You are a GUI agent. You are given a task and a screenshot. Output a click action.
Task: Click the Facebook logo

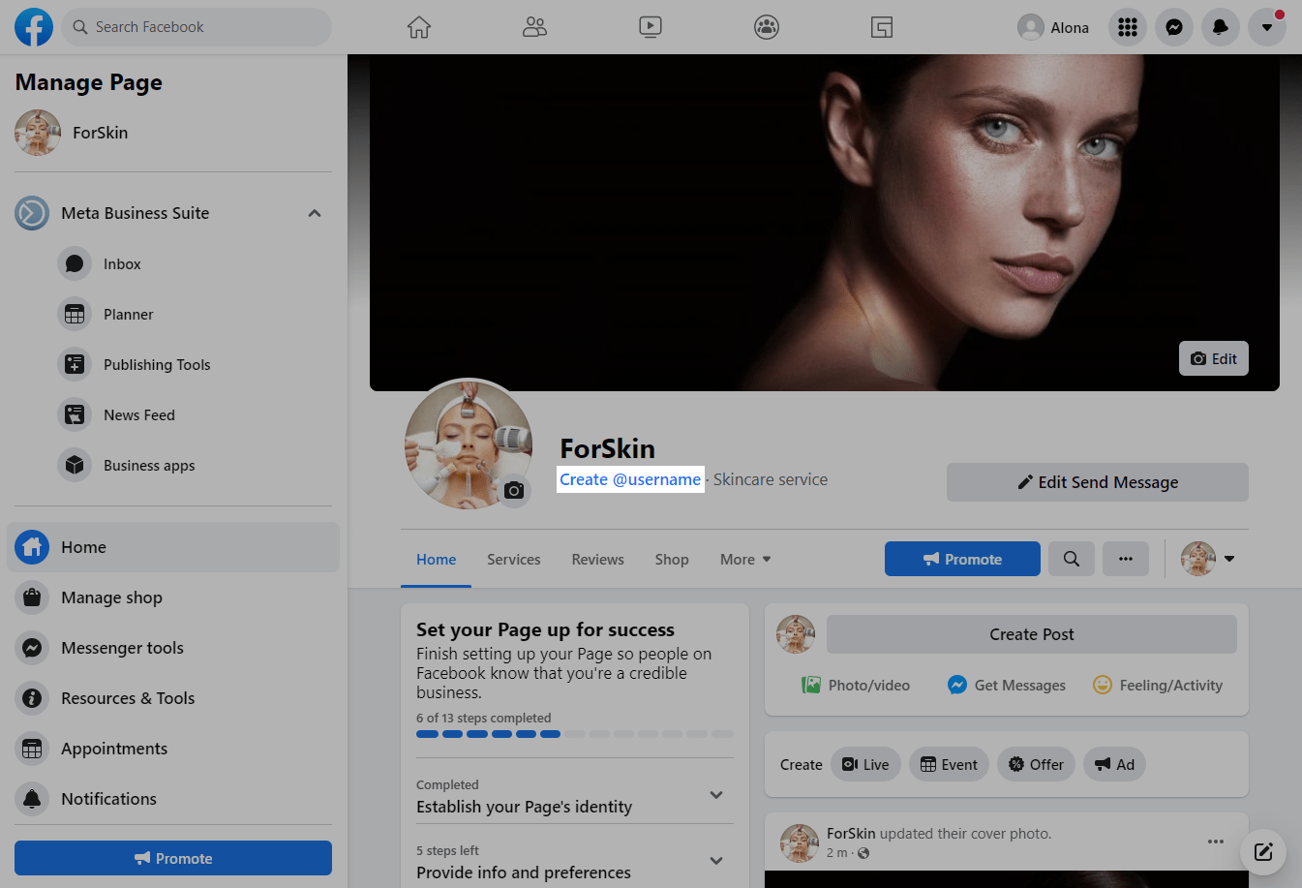tap(34, 27)
